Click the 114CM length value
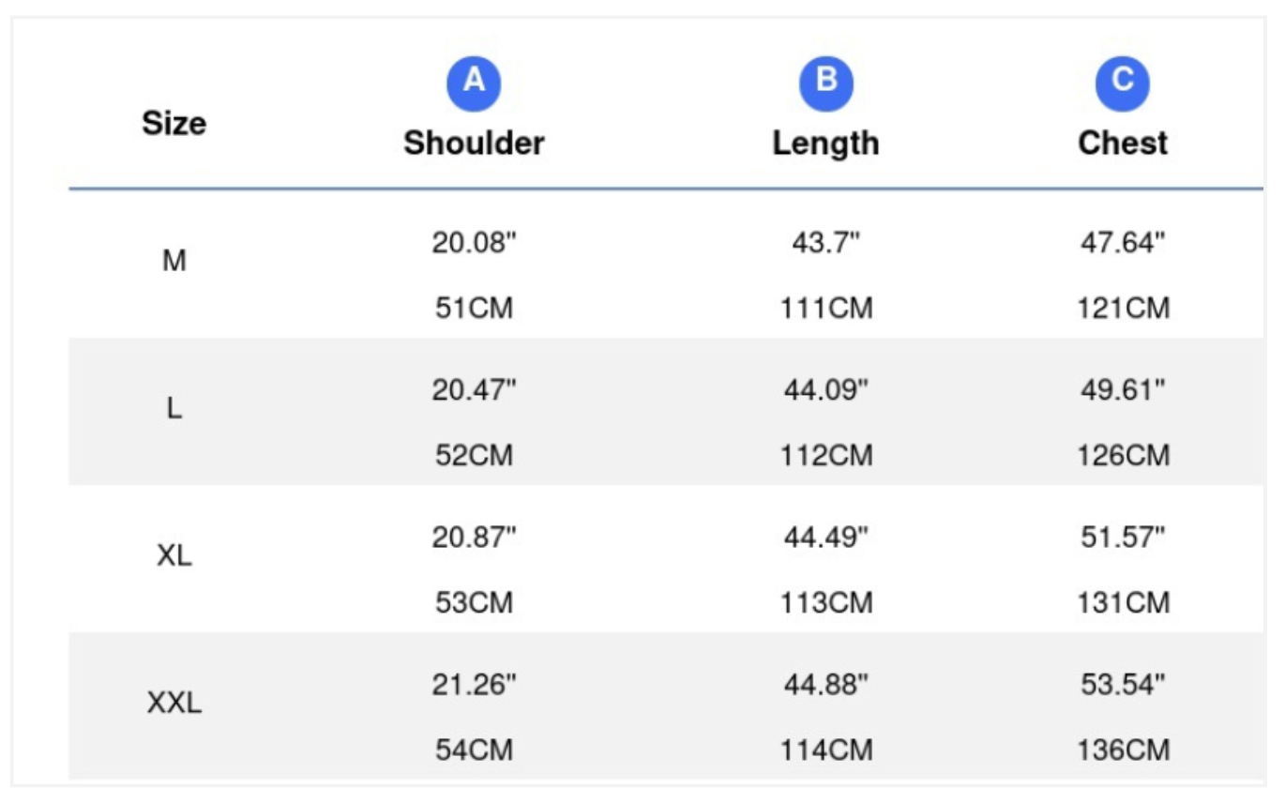Screen dimensions: 1285x803 [x=826, y=750]
